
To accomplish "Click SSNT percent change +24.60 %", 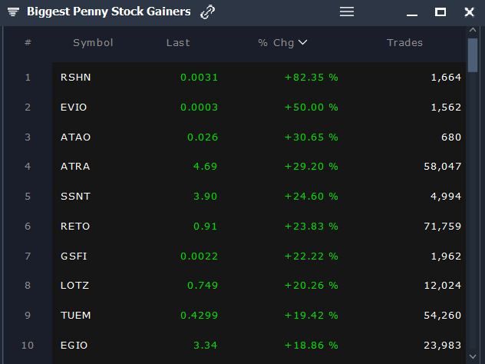I will pyautogui.click(x=312, y=197).
